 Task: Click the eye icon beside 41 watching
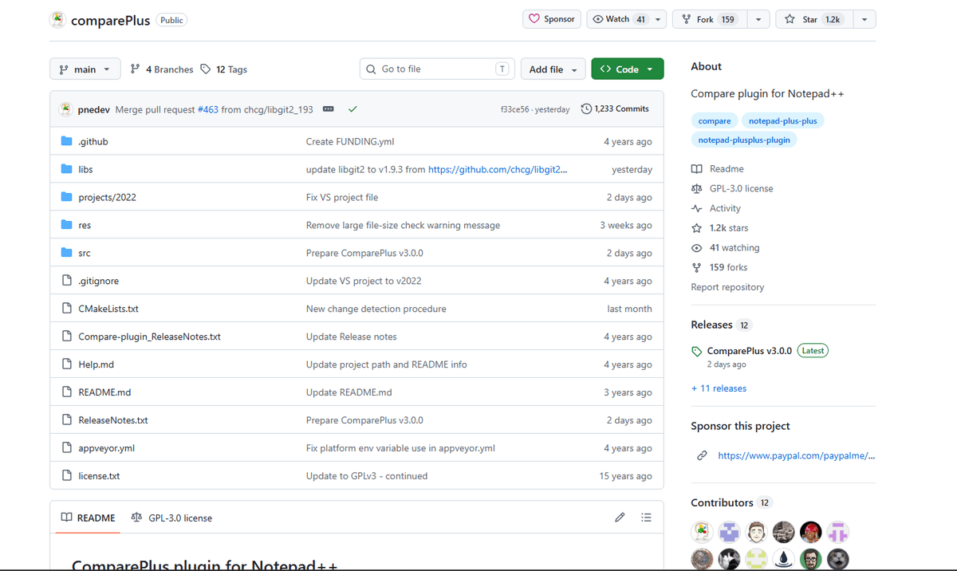pyautogui.click(x=697, y=248)
